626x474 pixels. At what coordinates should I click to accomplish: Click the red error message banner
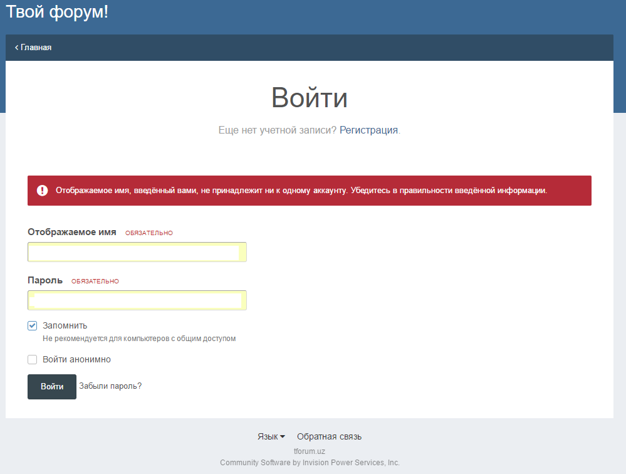(309, 191)
